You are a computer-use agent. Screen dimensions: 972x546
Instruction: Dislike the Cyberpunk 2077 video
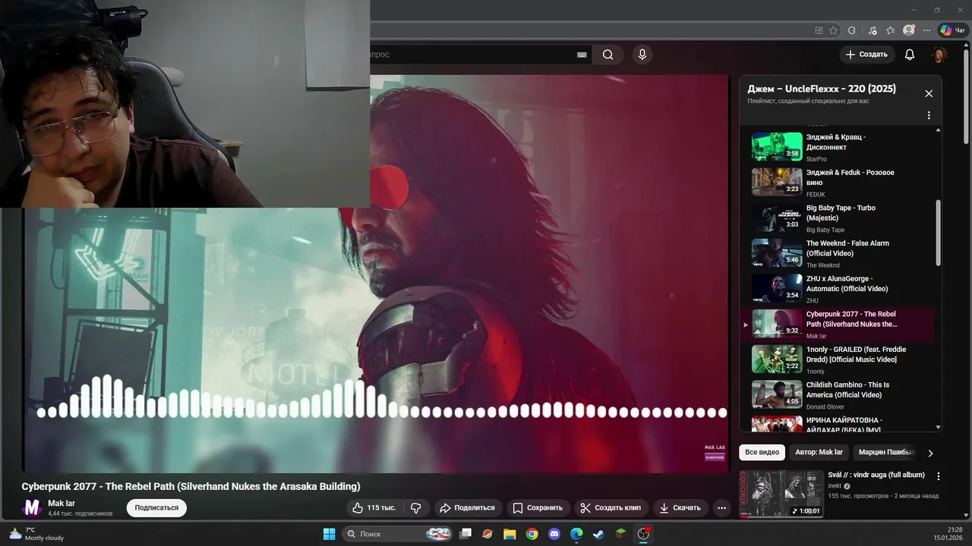416,507
